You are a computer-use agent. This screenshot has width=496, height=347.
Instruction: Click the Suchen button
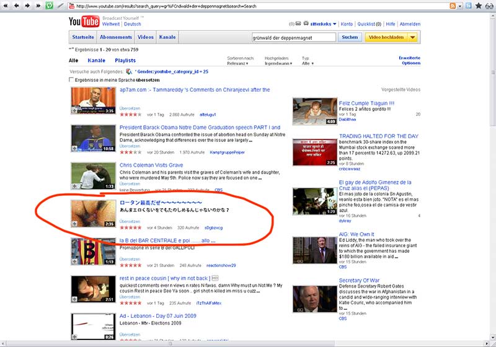coord(350,37)
